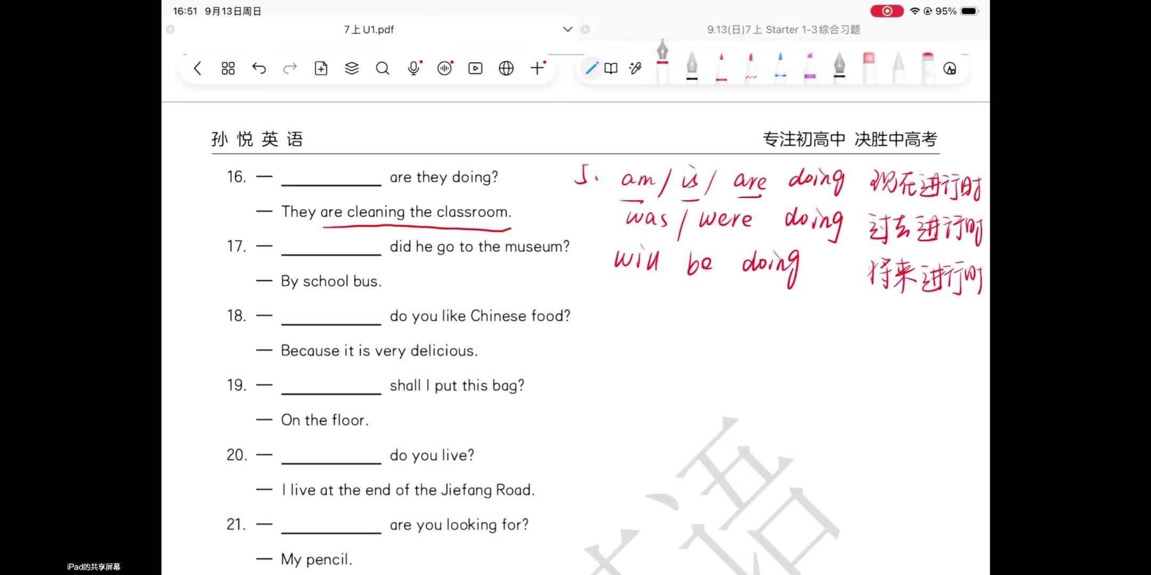Image resolution: width=1151 pixels, height=575 pixels.
Task: Select the red fountain pen
Action: (662, 61)
